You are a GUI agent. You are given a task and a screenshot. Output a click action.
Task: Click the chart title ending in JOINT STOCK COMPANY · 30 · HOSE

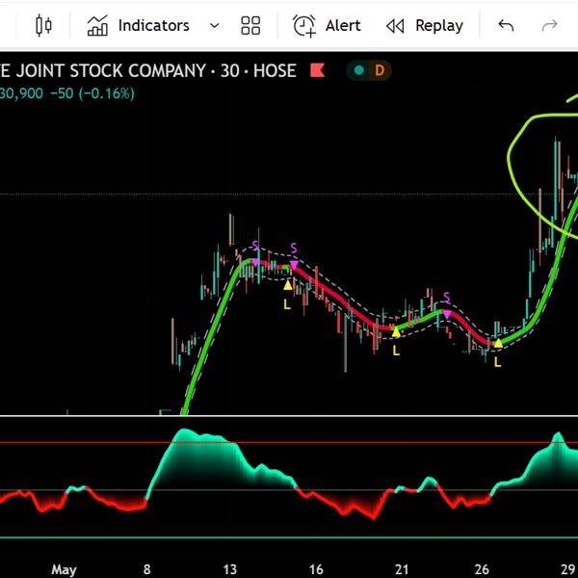pos(147,70)
